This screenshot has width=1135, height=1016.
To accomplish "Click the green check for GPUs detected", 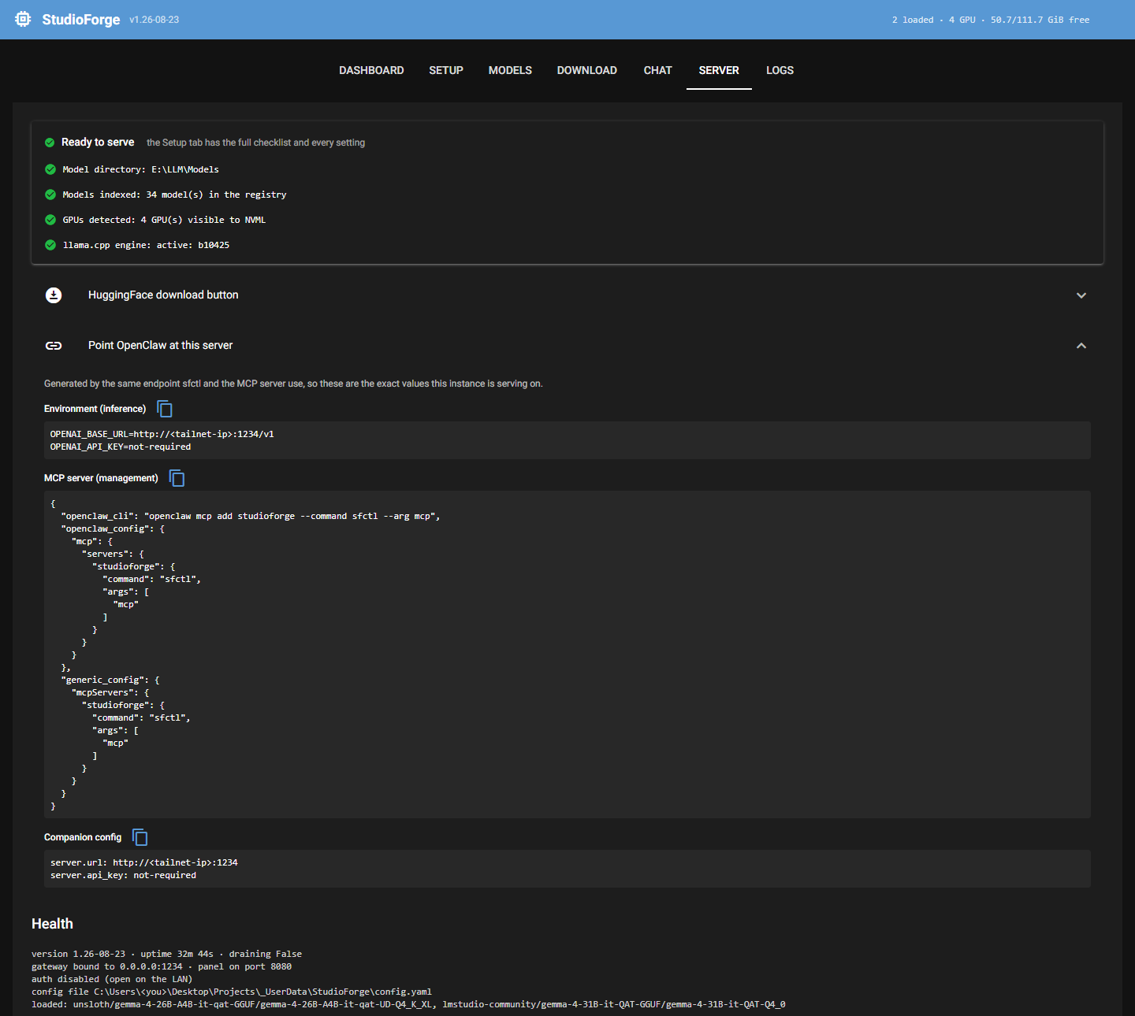I will (50, 220).
